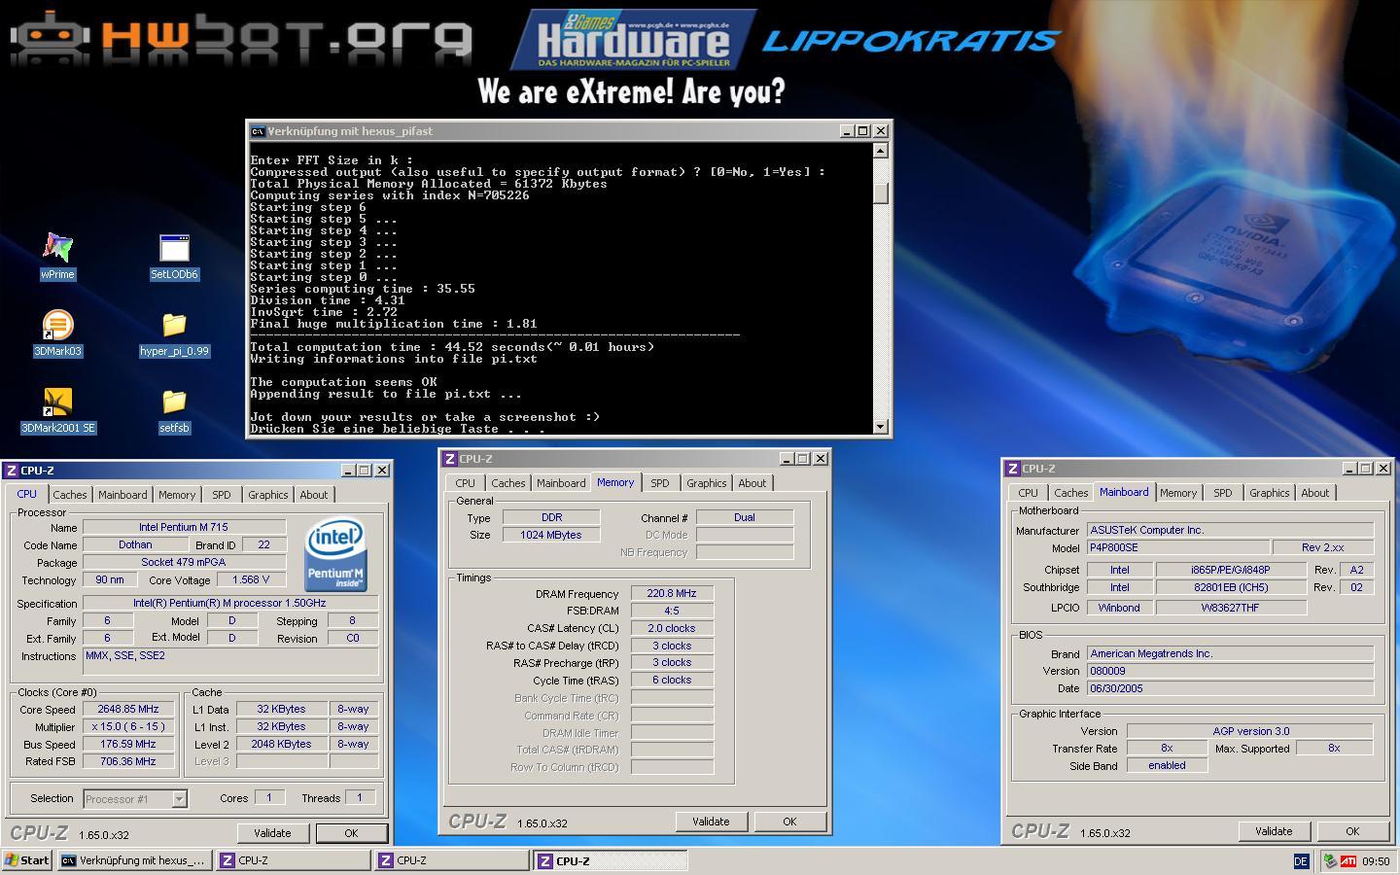Click Validate in the mainboard CPU-Z window
Viewport: 1400px width, 875px height.
coord(1274,831)
